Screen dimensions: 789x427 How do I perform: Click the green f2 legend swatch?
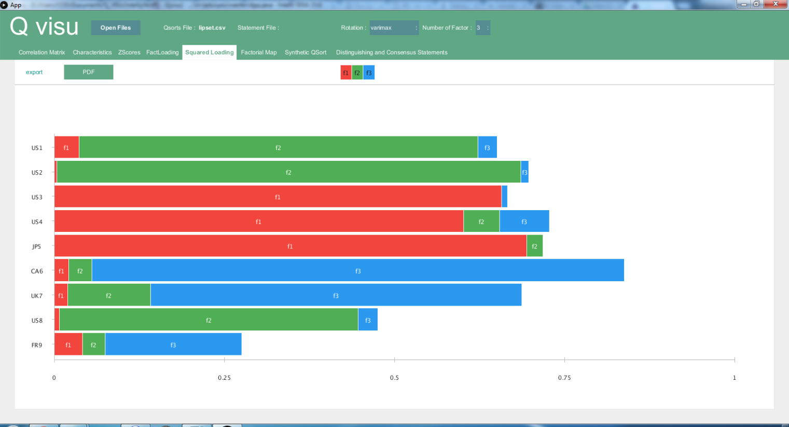(x=357, y=73)
